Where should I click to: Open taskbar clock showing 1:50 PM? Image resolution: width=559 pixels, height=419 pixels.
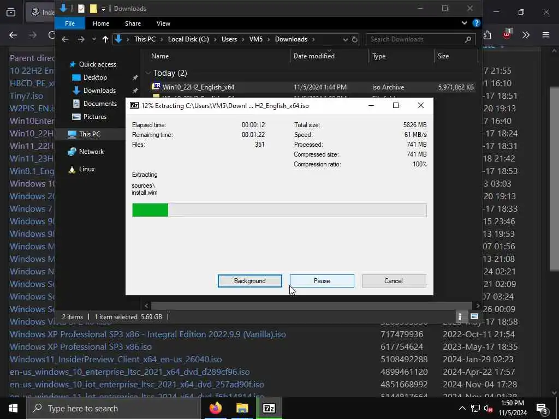[x=513, y=408]
